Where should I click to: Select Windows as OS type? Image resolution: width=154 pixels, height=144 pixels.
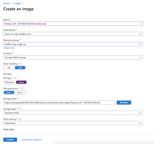10,82
